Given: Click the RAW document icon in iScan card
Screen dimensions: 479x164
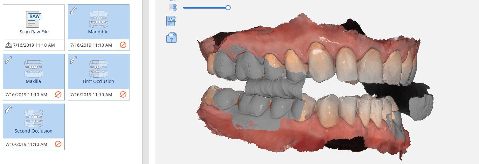Looking at the screenshot, I should [33, 19].
